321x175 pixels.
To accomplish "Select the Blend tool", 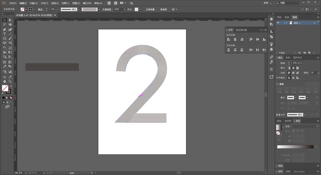I will tap(10, 67).
